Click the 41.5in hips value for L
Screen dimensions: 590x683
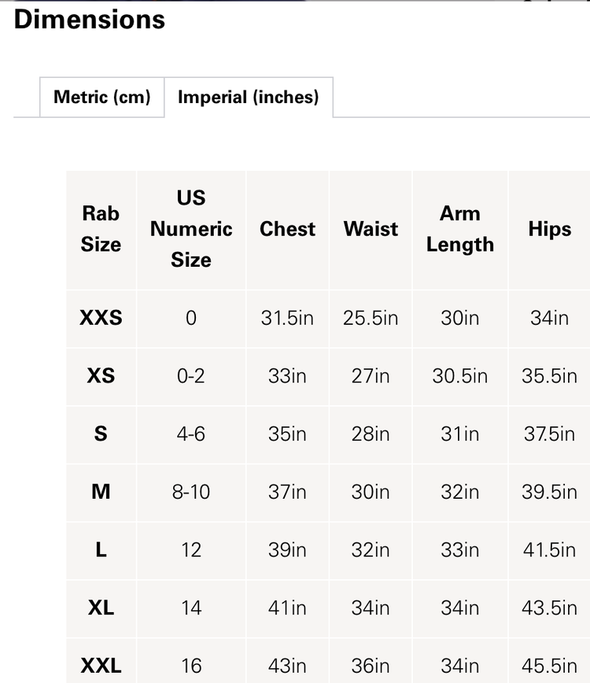549,550
